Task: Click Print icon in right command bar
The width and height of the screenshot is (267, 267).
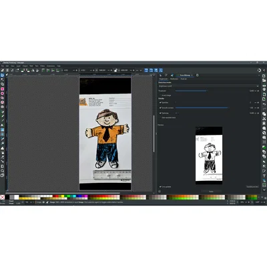Action: click(264, 89)
